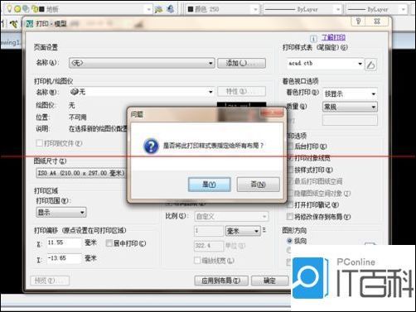Image resolution: width=416 pixels, height=312 pixels.
Task: Click the make object's layer current icon
Action: (x=159, y=9)
